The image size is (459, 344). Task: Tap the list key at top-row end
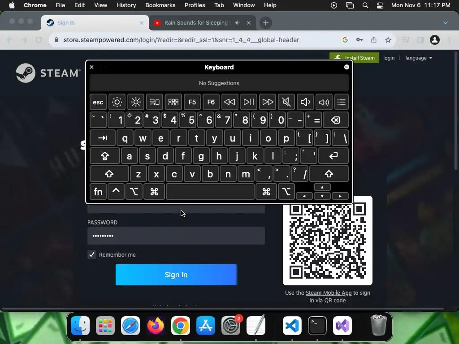[341, 102]
